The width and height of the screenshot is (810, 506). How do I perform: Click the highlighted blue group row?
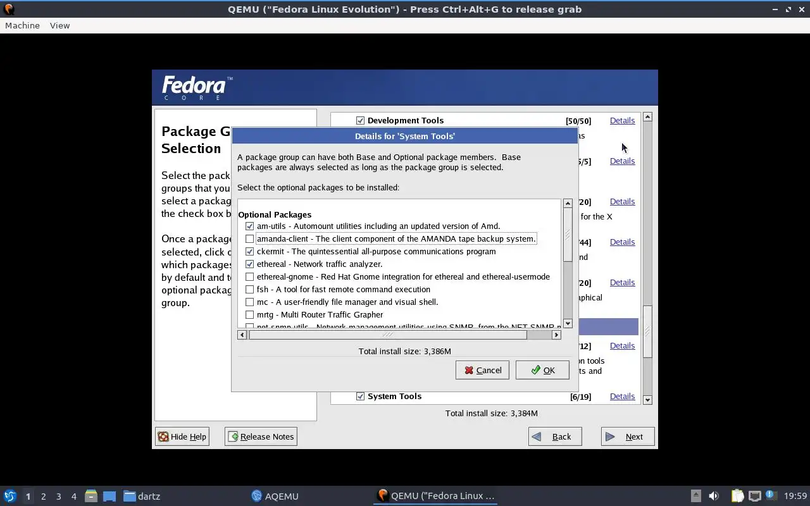[x=607, y=326]
